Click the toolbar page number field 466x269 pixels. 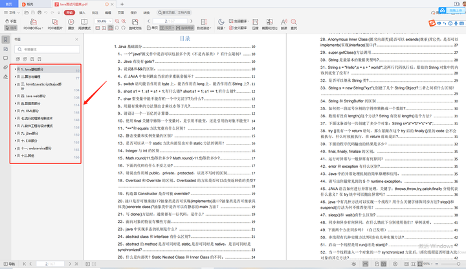[170, 21]
